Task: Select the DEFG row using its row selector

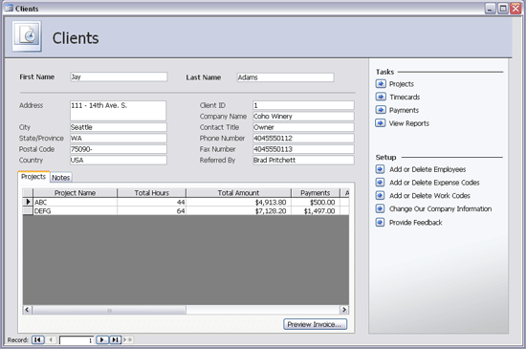Action: (x=28, y=211)
